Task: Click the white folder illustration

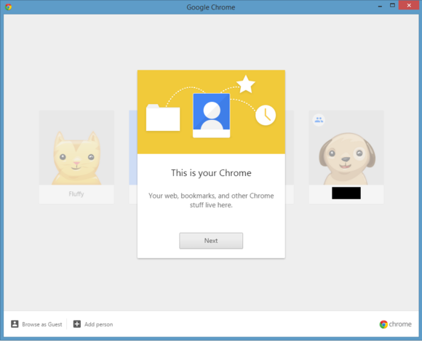Action: (163, 118)
